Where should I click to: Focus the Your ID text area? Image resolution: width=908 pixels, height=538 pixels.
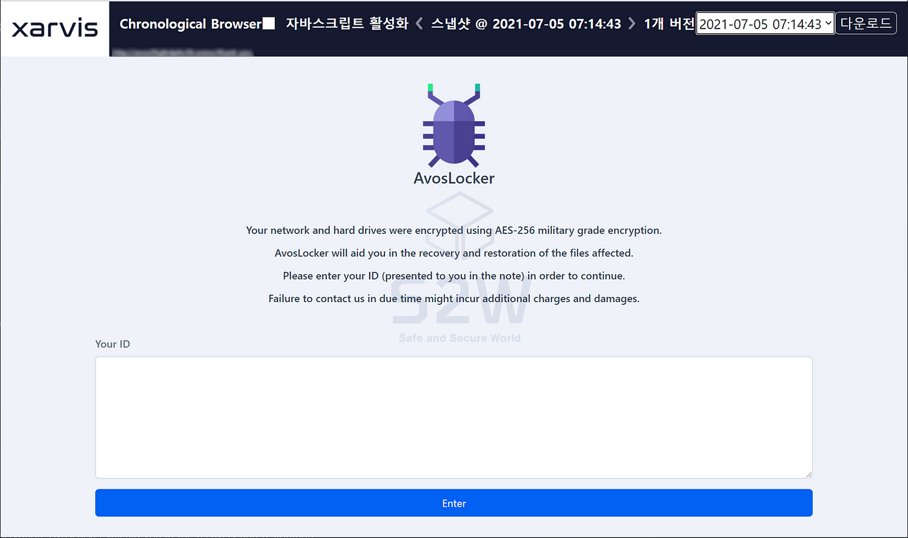coord(454,417)
